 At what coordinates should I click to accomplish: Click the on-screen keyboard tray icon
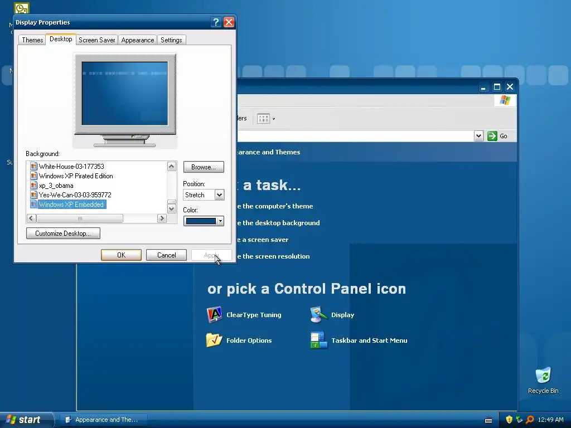tap(488, 420)
